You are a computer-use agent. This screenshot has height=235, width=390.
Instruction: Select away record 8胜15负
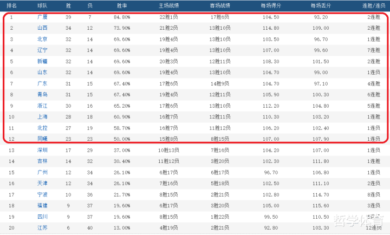click(220, 139)
